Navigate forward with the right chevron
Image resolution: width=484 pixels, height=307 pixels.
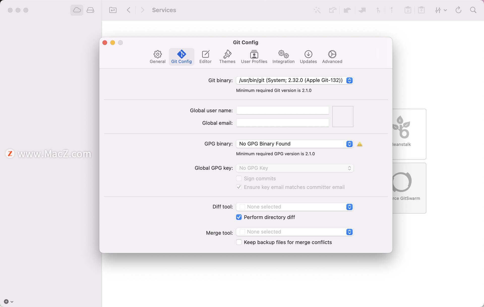coord(143,10)
